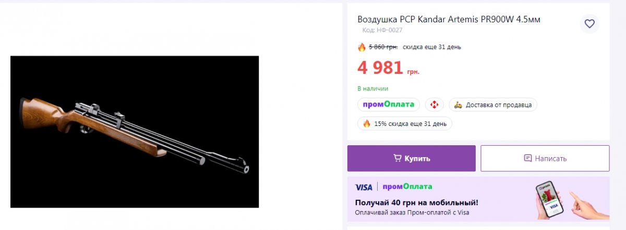Click the Получай 40 грн promo banner
The height and width of the screenshot is (230, 626).
478,199
